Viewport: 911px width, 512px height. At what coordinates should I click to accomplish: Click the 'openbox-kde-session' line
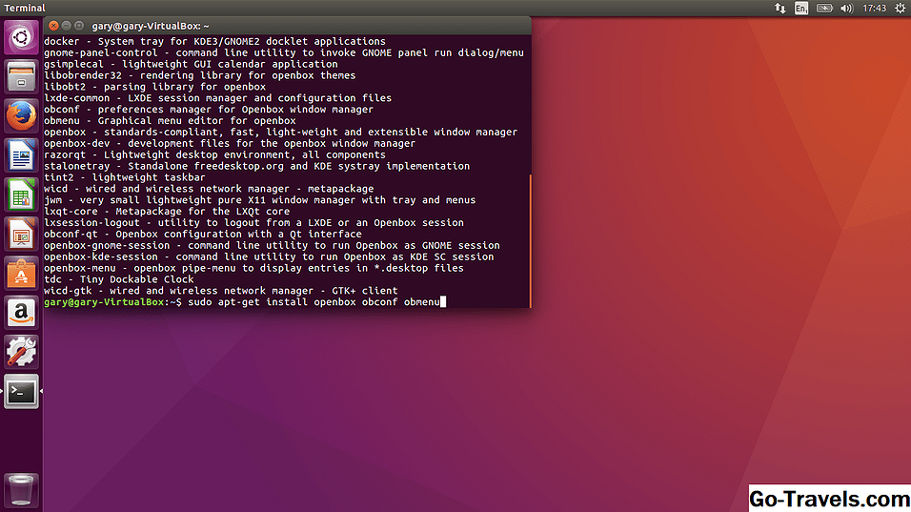(269, 256)
